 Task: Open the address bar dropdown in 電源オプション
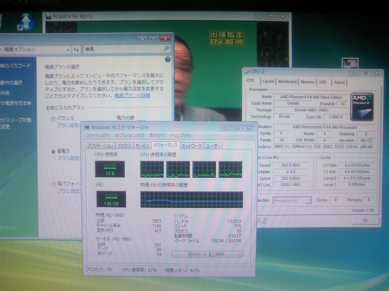68,50
